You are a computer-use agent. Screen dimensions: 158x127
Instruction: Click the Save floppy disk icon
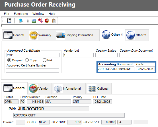(9, 21)
